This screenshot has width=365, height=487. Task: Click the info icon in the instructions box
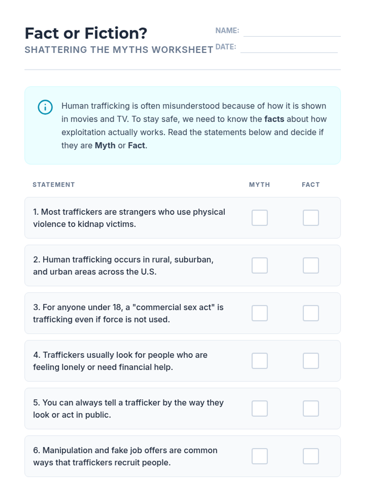point(45,107)
